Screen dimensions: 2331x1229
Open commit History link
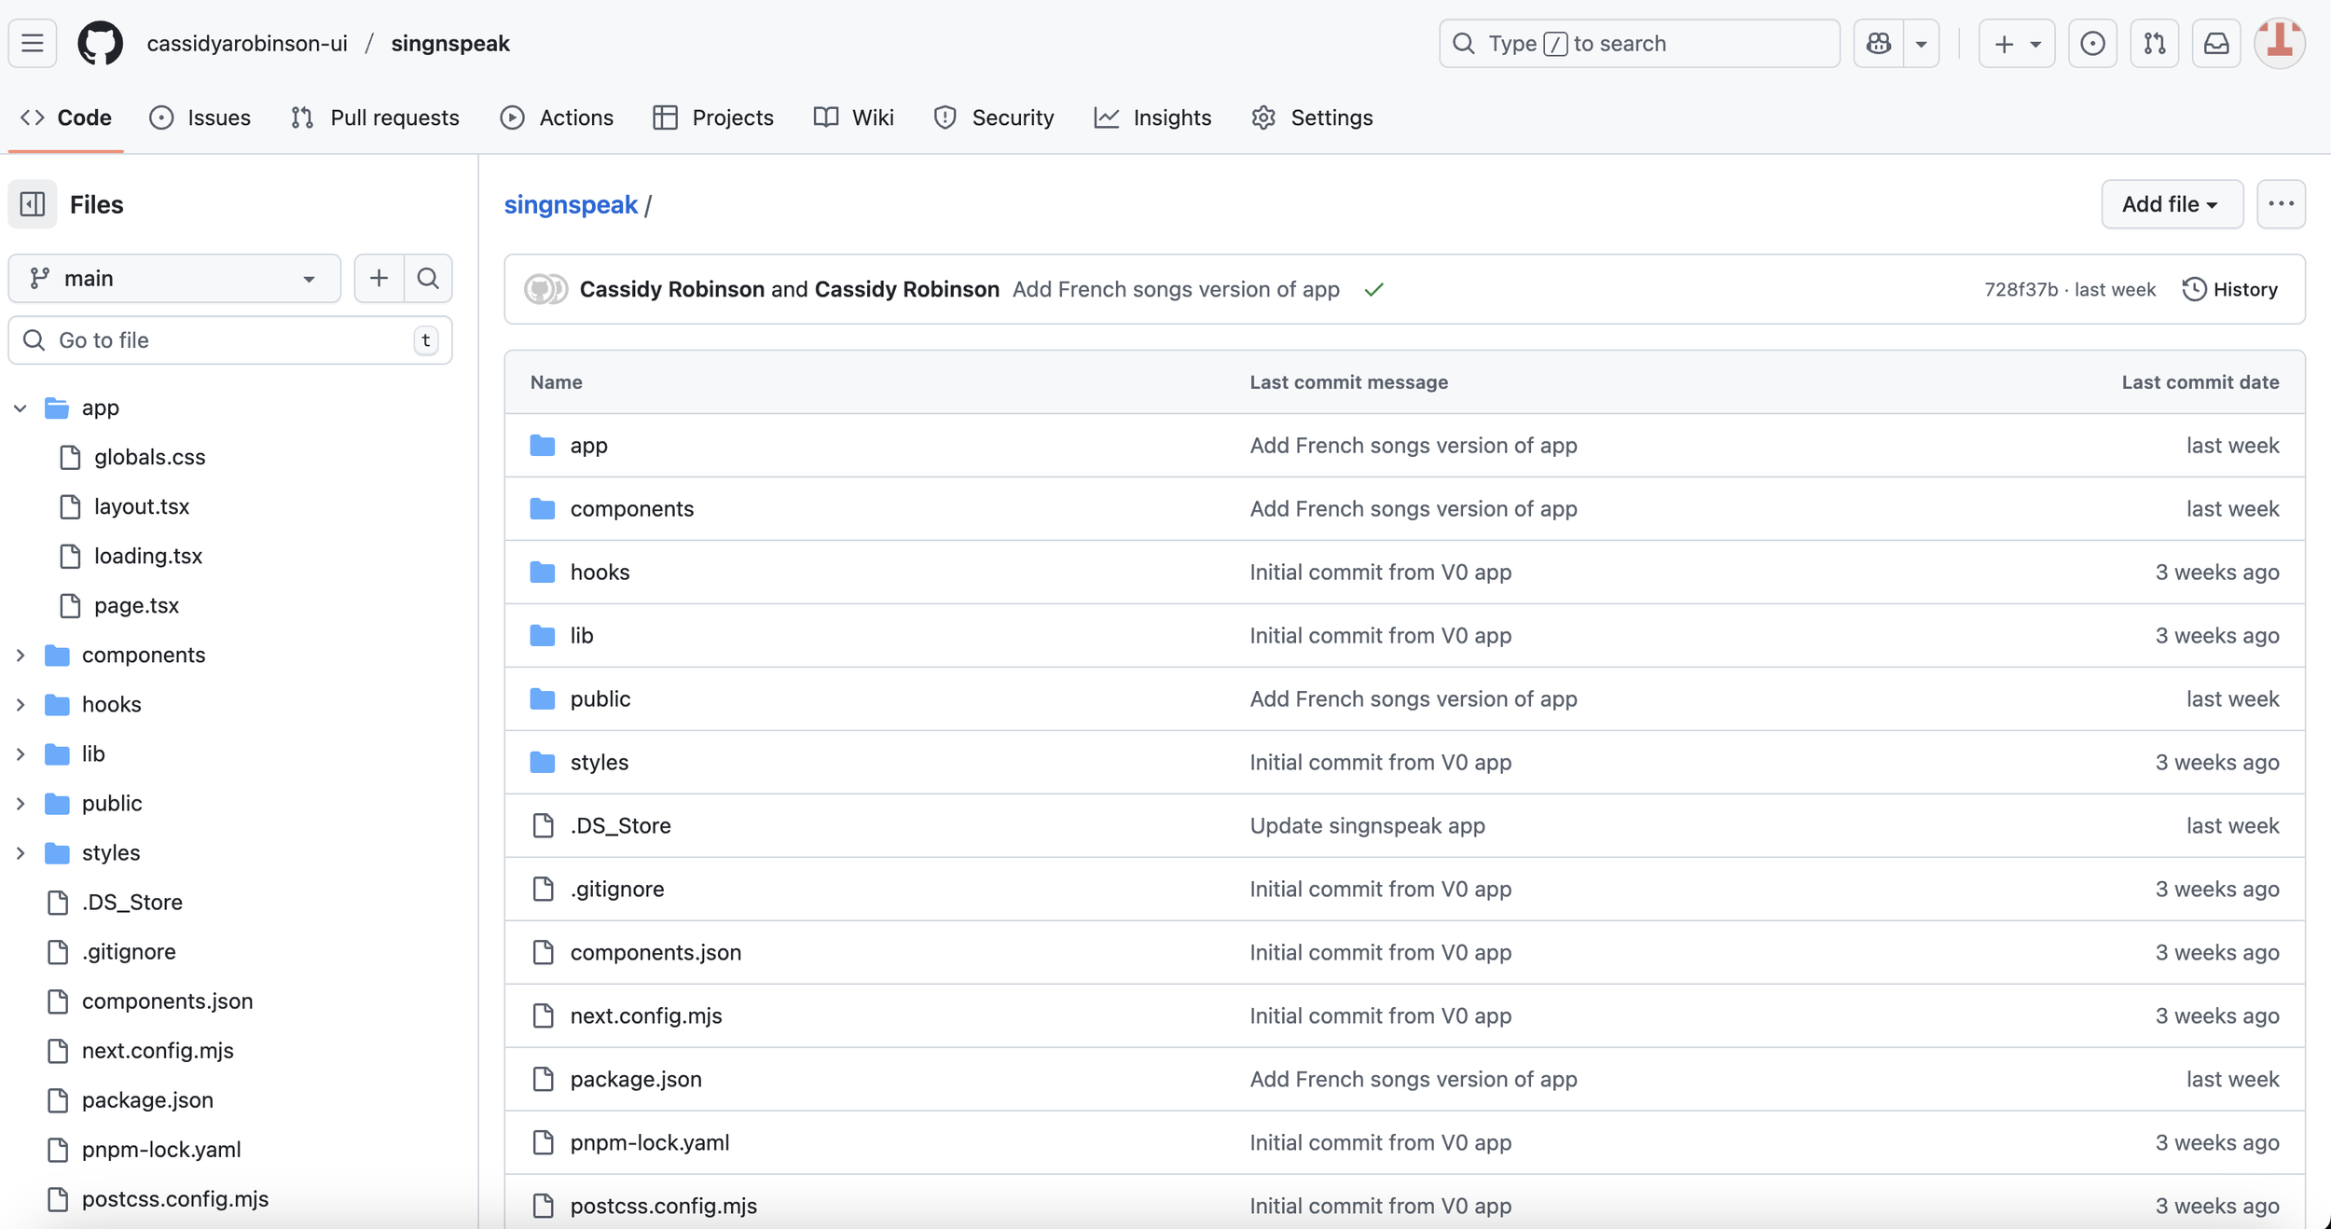[x=2230, y=289]
